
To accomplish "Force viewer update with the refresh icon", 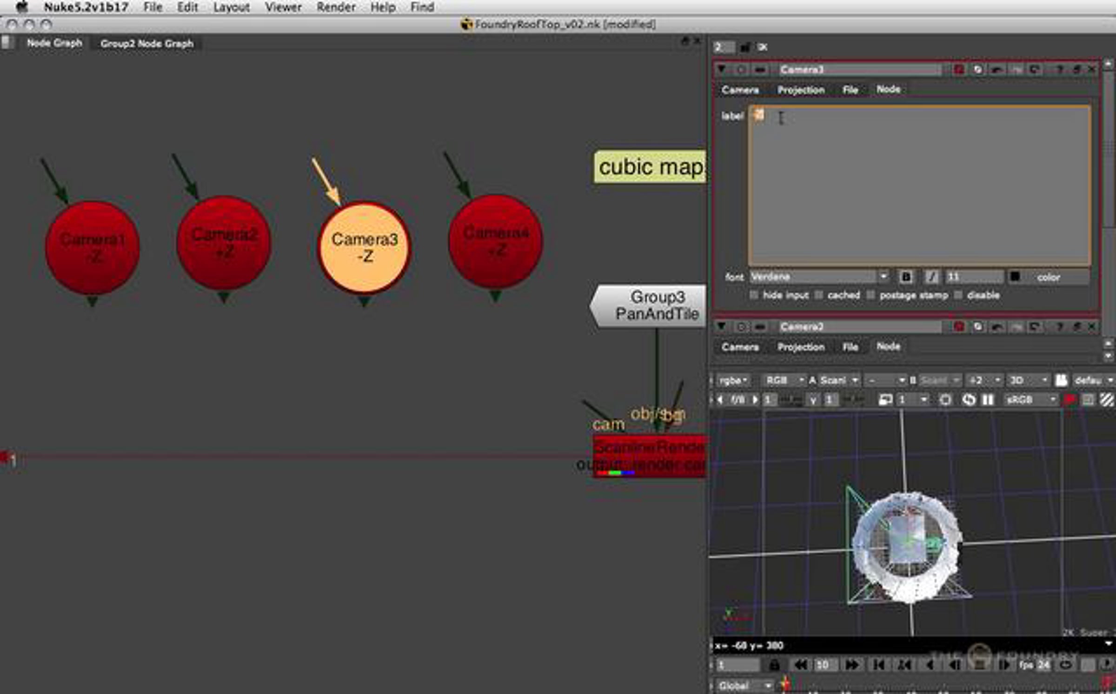I will (x=968, y=400).
